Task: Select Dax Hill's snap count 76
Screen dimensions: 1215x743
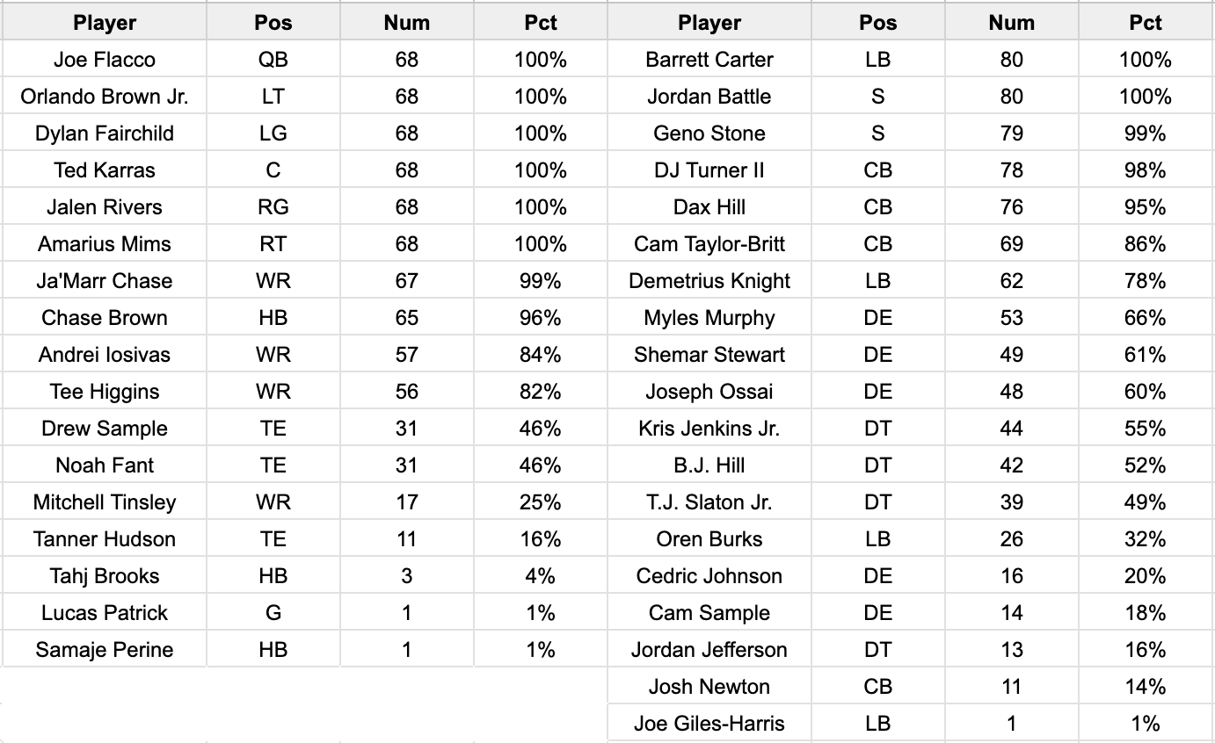Action: pos(1011,207)
